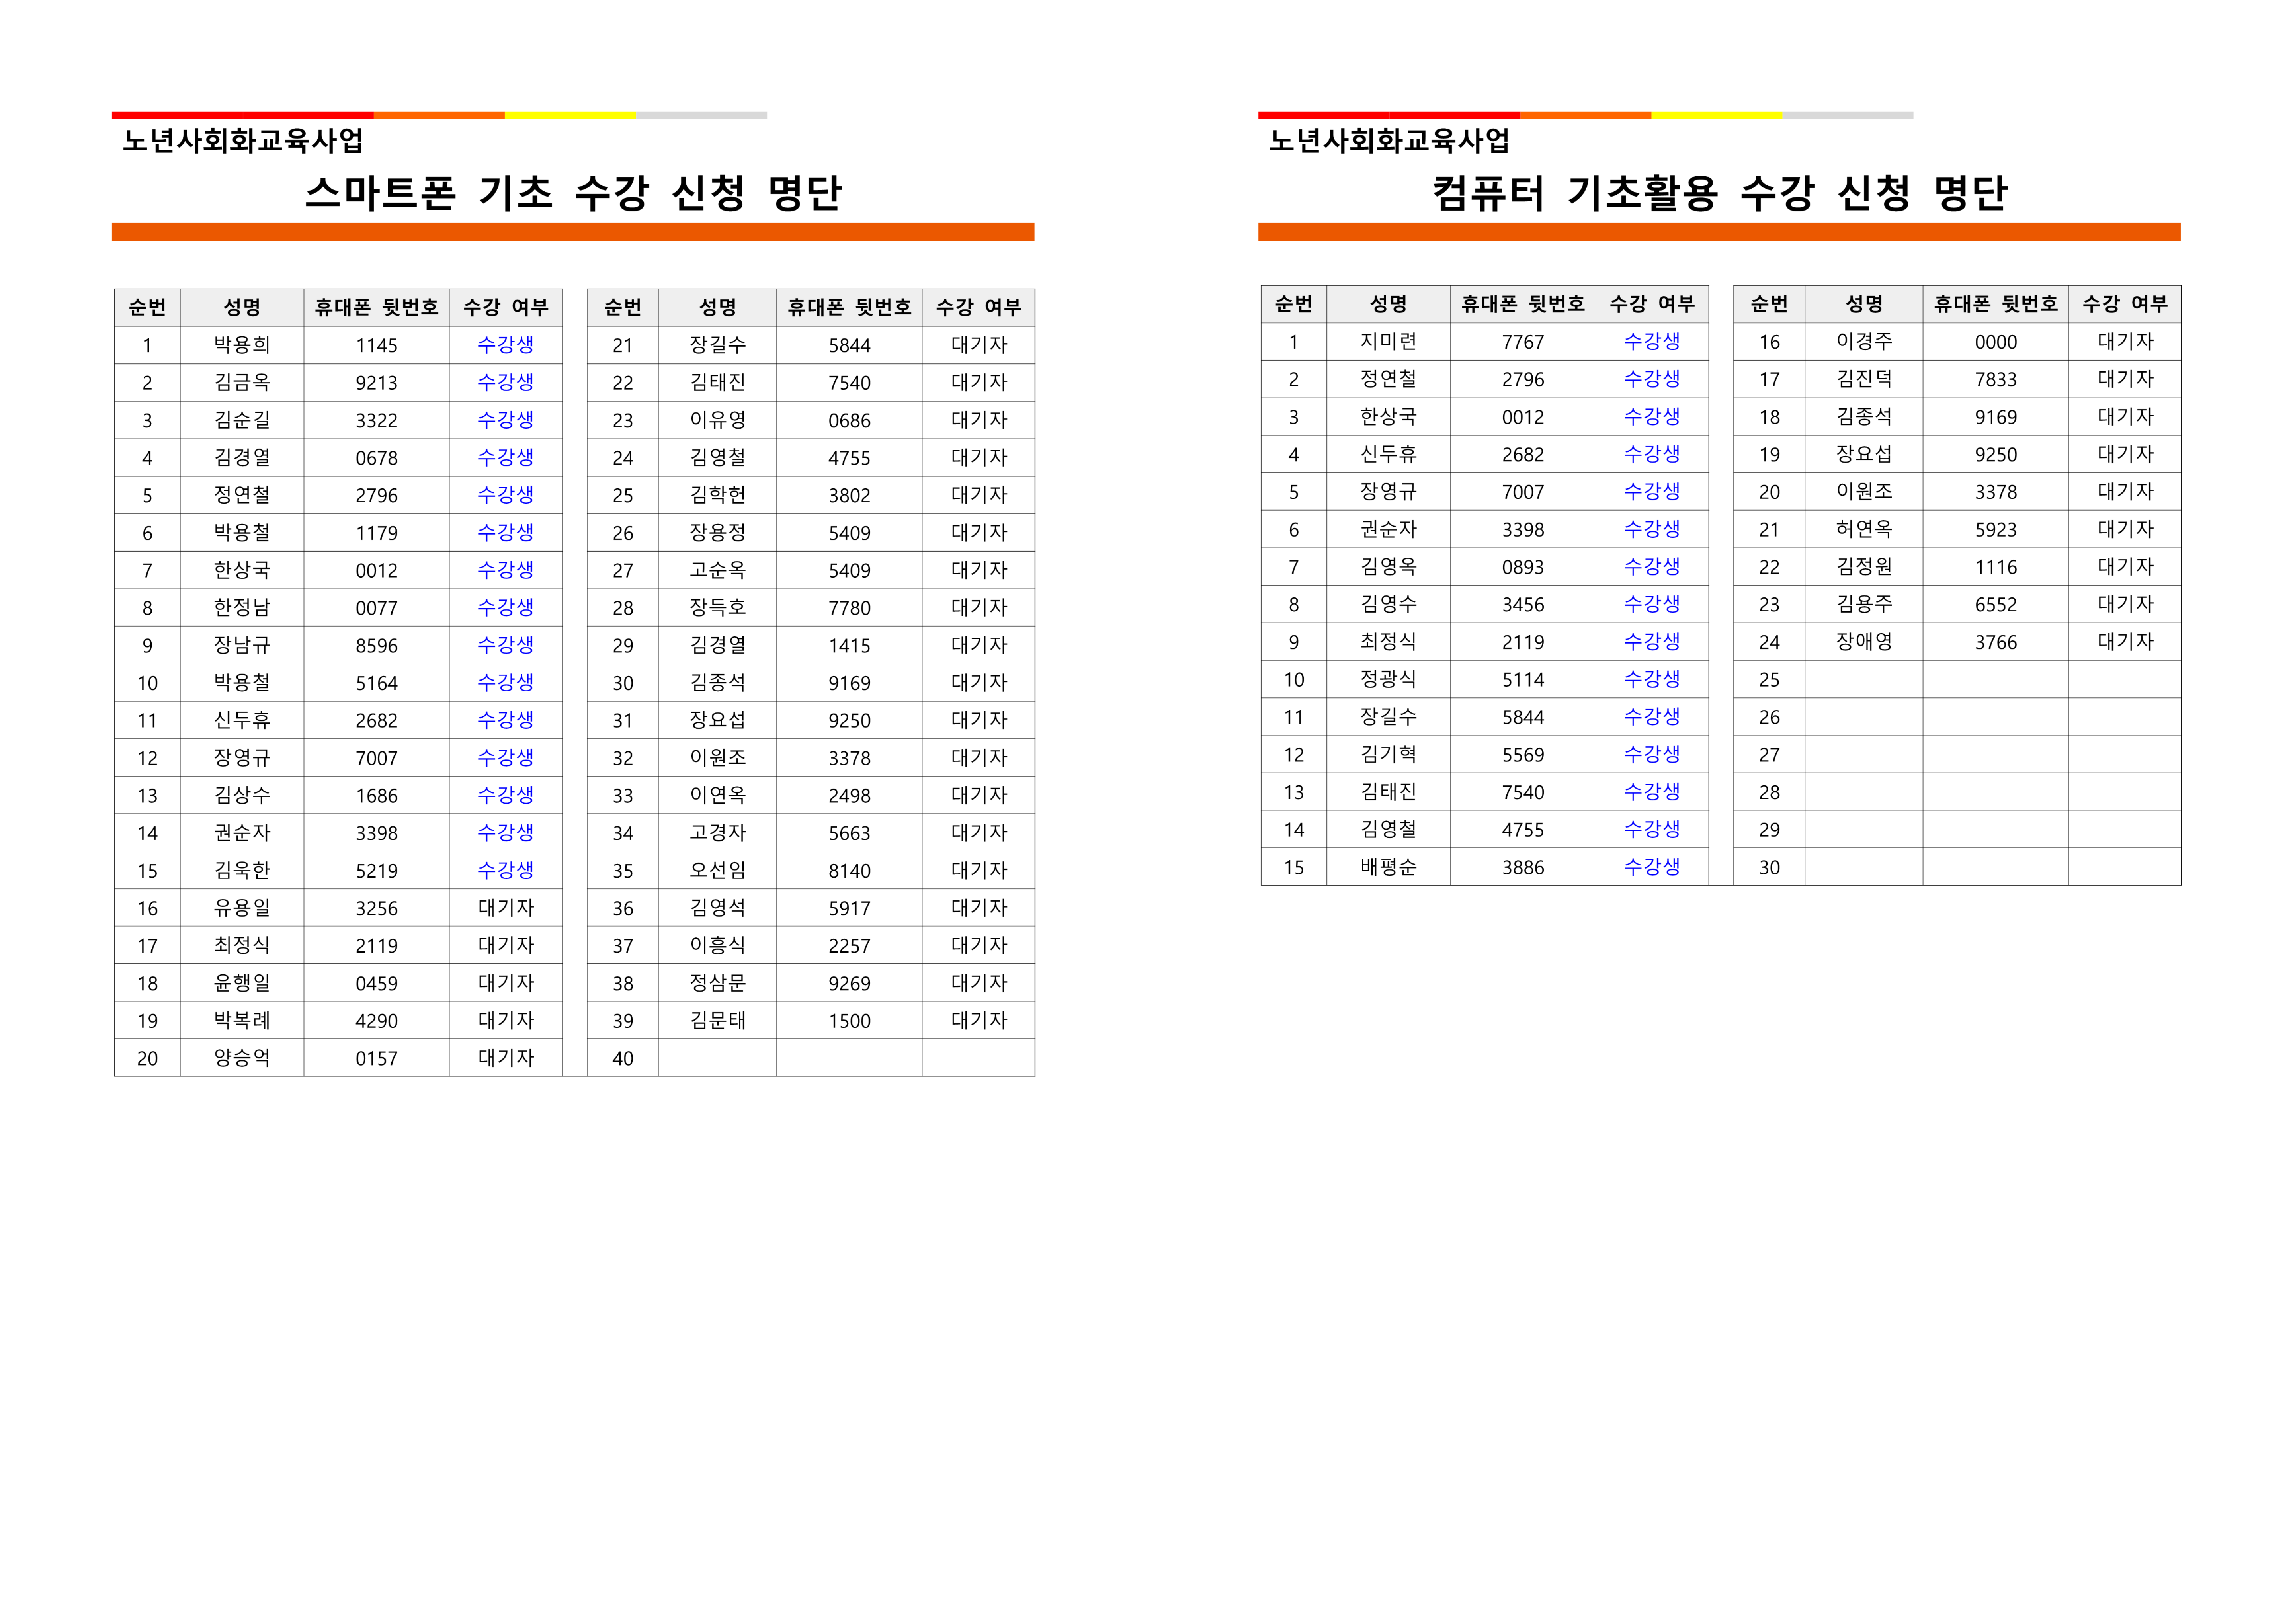The height and width of the screenshot is (1624, 2293).
Task: Click the left 노년사회화교육사업 heading text
Action: pos(243,141)
